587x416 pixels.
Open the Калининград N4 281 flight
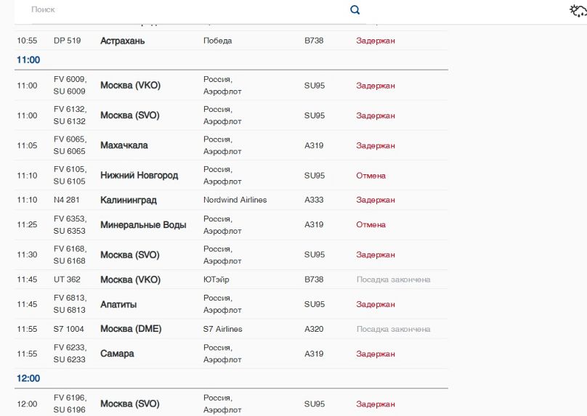tap(129, 200)
